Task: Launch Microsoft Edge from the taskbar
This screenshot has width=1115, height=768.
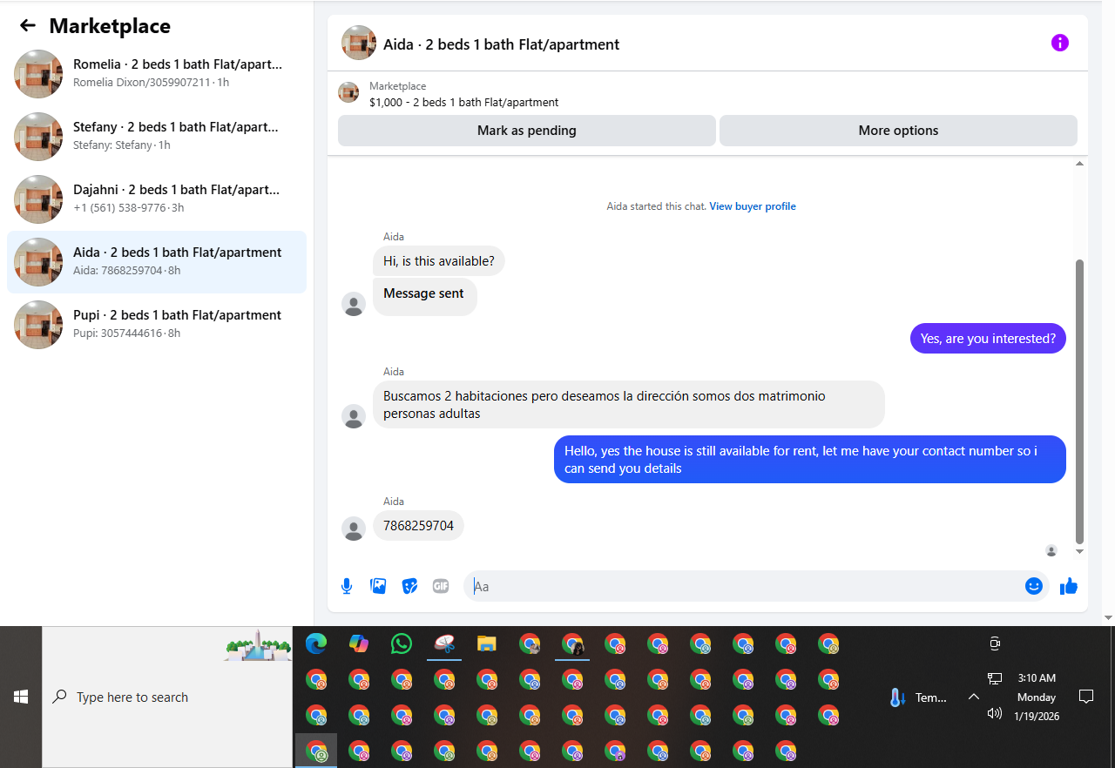Action: pyautogui.click(x=316, y=644)
